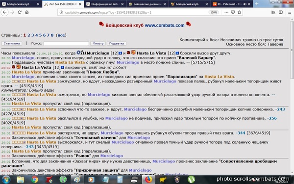Open a new browser tab
The height and width of the screenshot is (184, 294).
[x=257, y=4]
